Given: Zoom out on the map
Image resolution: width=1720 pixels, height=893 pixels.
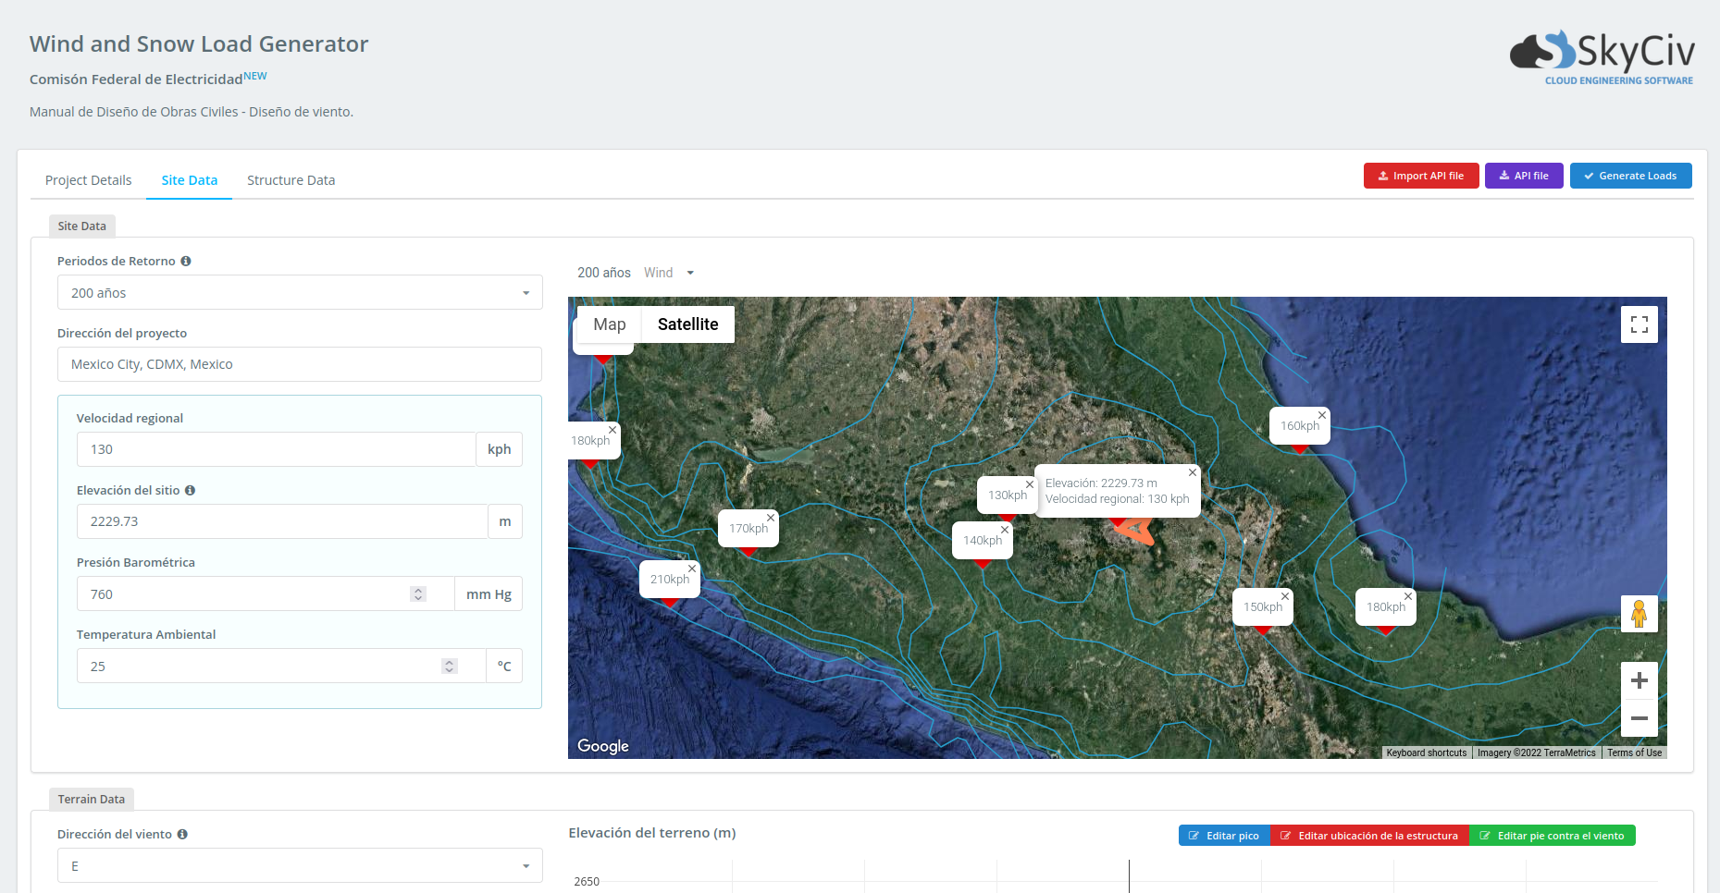Looking at the screenshot, I should pos(1639,718).
